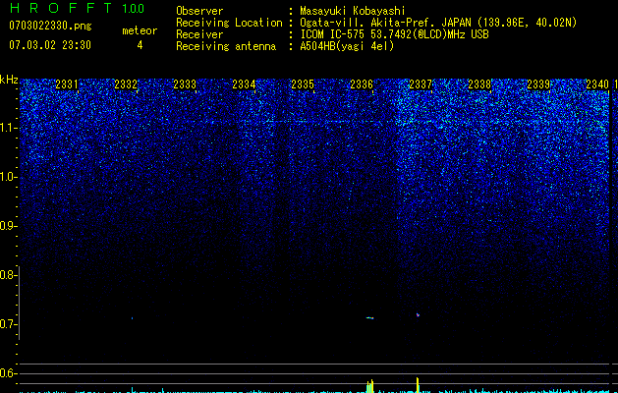The image size is (618, 393).
Task: Click the ICOM IC-575 53.7492 MHz USB text
Action: [x=394, y=34]
